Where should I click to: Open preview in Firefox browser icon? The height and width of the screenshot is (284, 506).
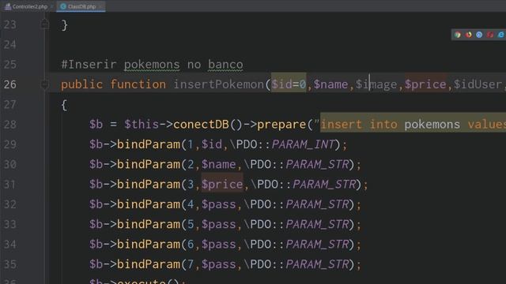point(468,35)
